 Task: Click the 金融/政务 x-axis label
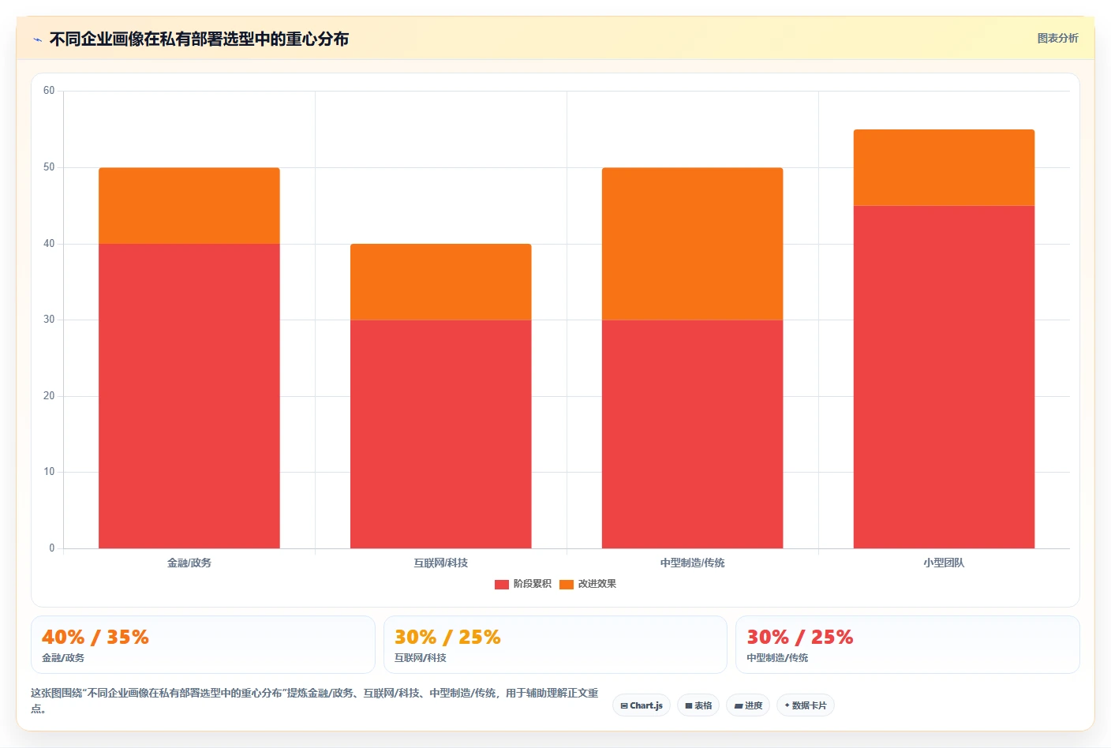point(189,563)
